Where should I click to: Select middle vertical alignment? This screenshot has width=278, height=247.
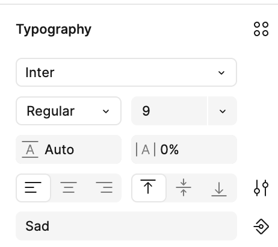(x=184, y=188)
